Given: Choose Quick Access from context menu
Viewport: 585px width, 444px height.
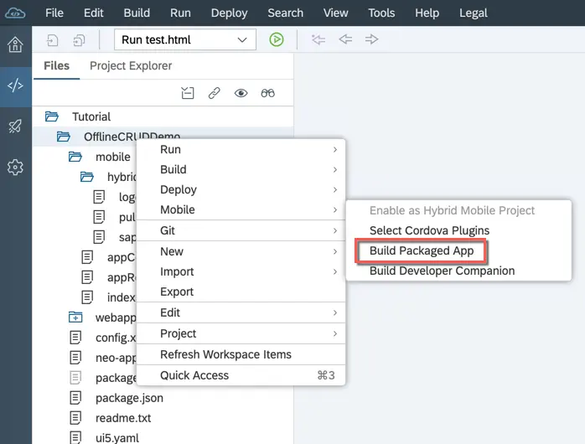Looking at the screenshot, I should [241, 375].
